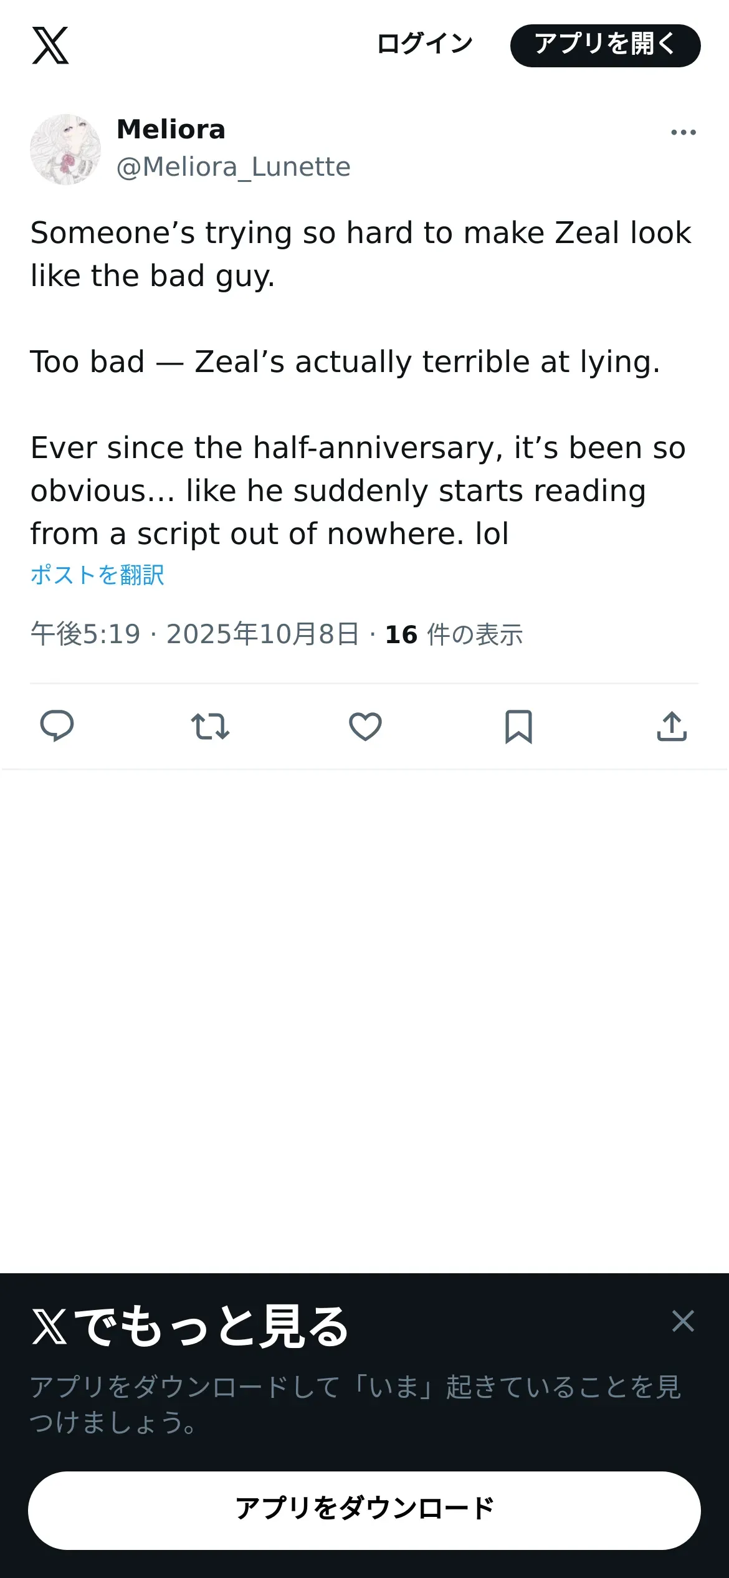Click the banner description text
The image size is (729, 1578).
click(x=355, y=1404)
